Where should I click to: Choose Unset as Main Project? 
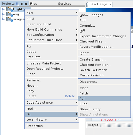coord(51,63)
